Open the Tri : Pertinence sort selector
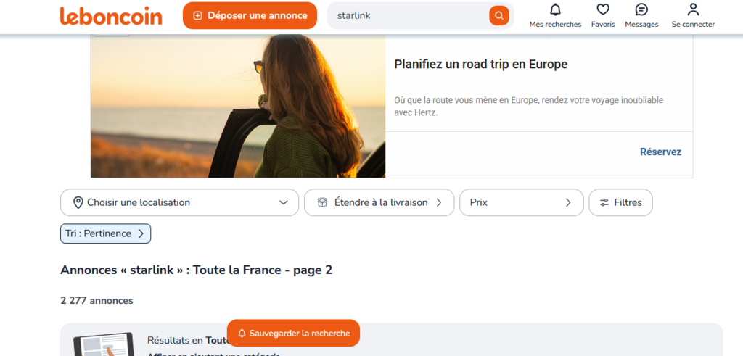This screenshot has width=743, height=356. [x=105, y=233]
